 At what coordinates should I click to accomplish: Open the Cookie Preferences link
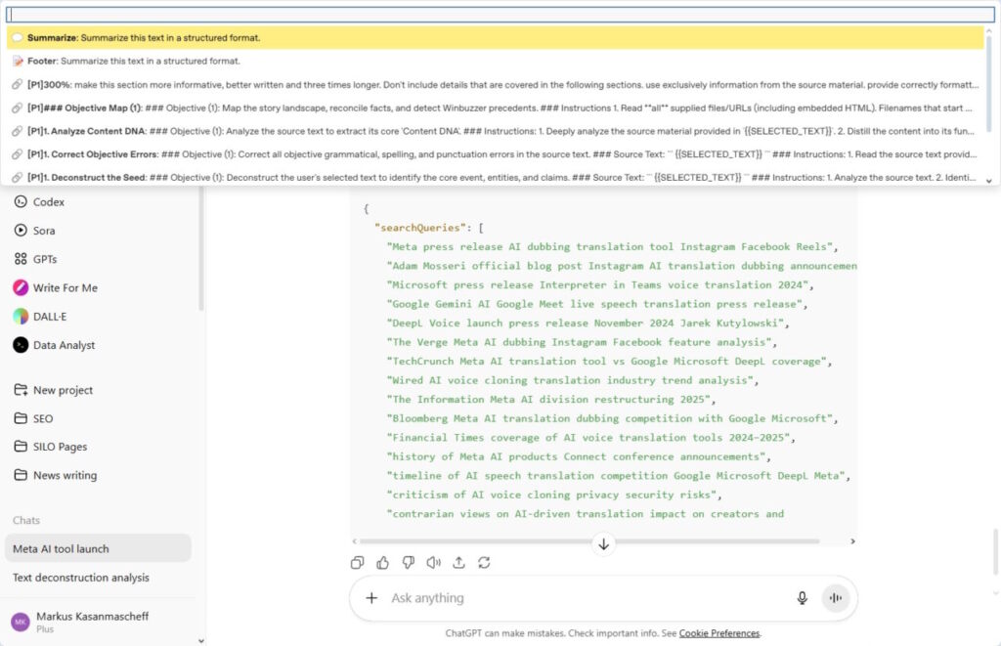(x=719, y=633)
